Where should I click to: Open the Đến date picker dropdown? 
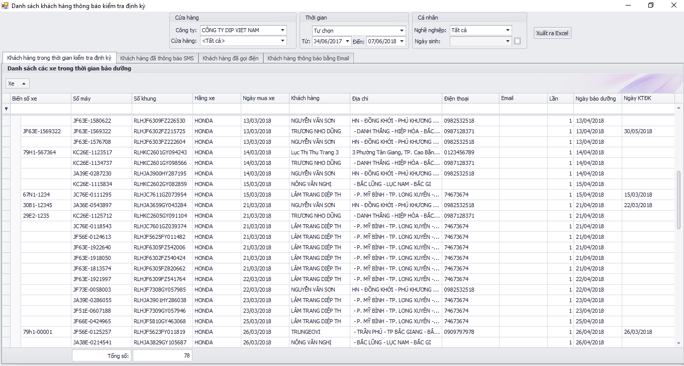coord(402,41)
